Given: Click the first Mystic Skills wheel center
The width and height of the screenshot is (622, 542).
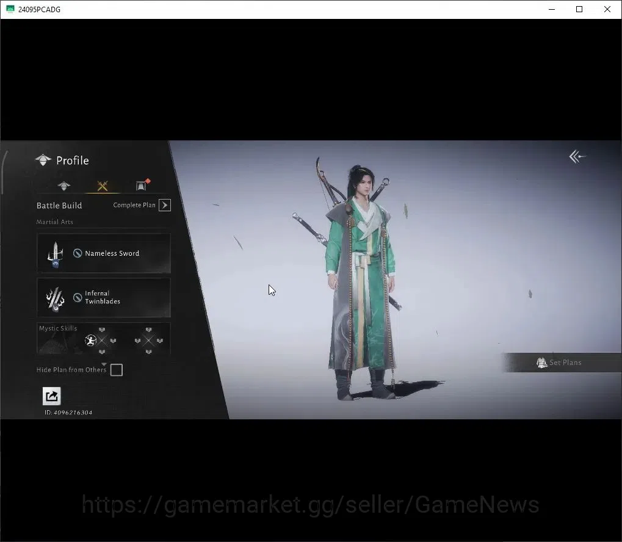Looking at the screenshot, I should coord(103,341).
